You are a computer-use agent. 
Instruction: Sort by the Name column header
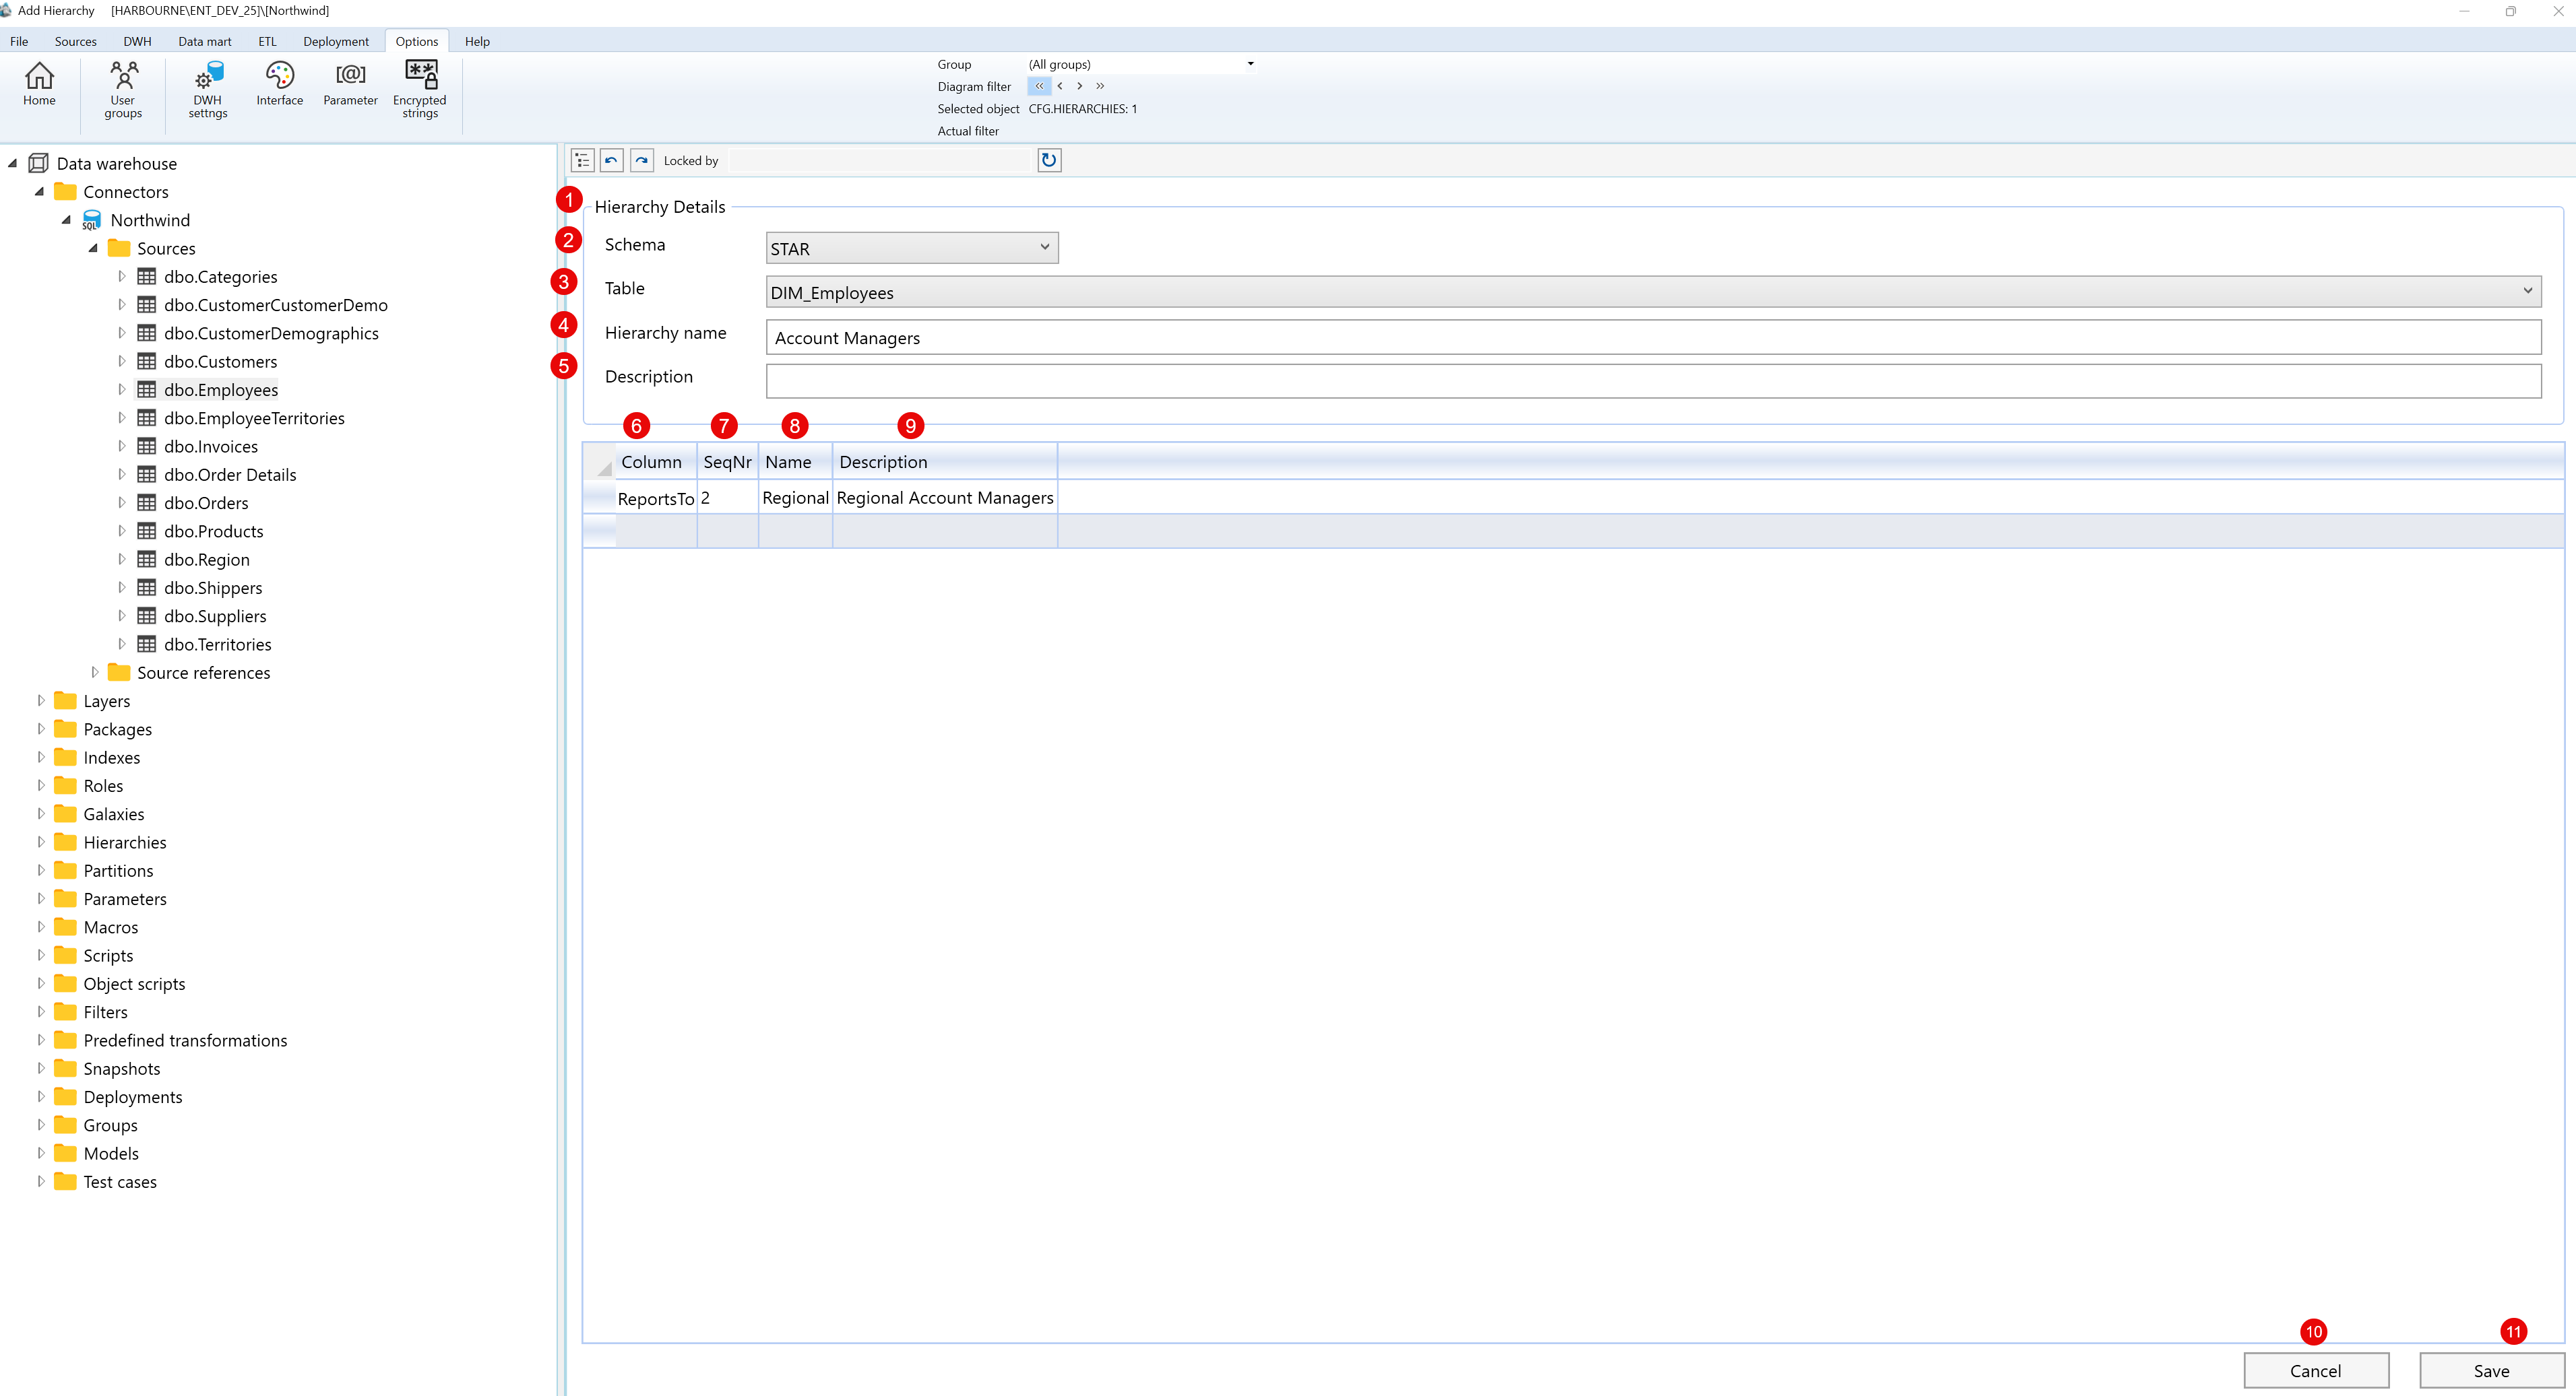[795, 462]
